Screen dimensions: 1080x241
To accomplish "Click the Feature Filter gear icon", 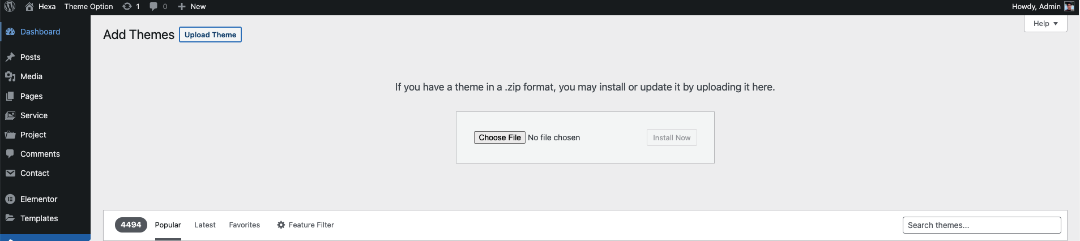I will pos(281,225).
